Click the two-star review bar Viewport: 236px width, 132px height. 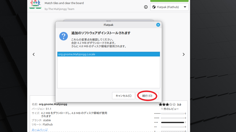pos(173,127)
